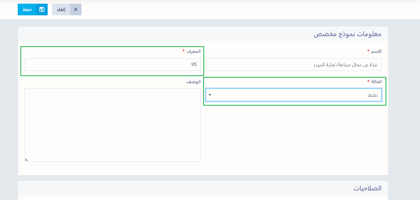Click into the المعرف identifier field
This screenshot has width=420, height=200.
[x=113, y=65]
